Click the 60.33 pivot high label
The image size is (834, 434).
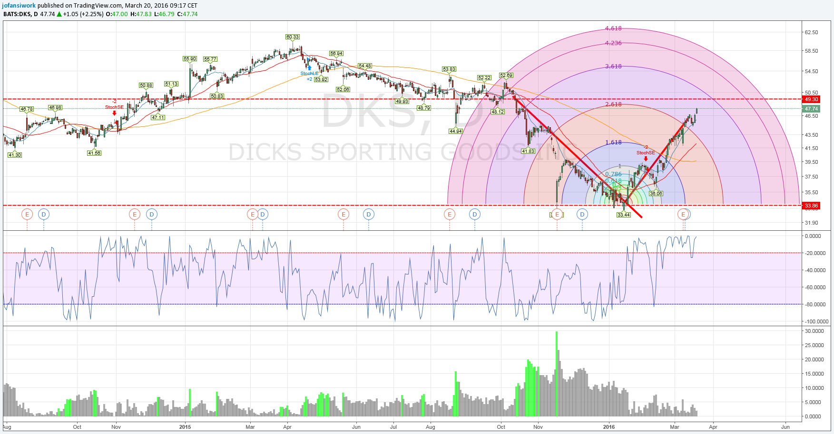pos(293,37)
